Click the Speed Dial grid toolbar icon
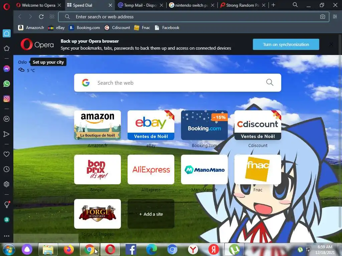342x256 pixels. [52, 17]
